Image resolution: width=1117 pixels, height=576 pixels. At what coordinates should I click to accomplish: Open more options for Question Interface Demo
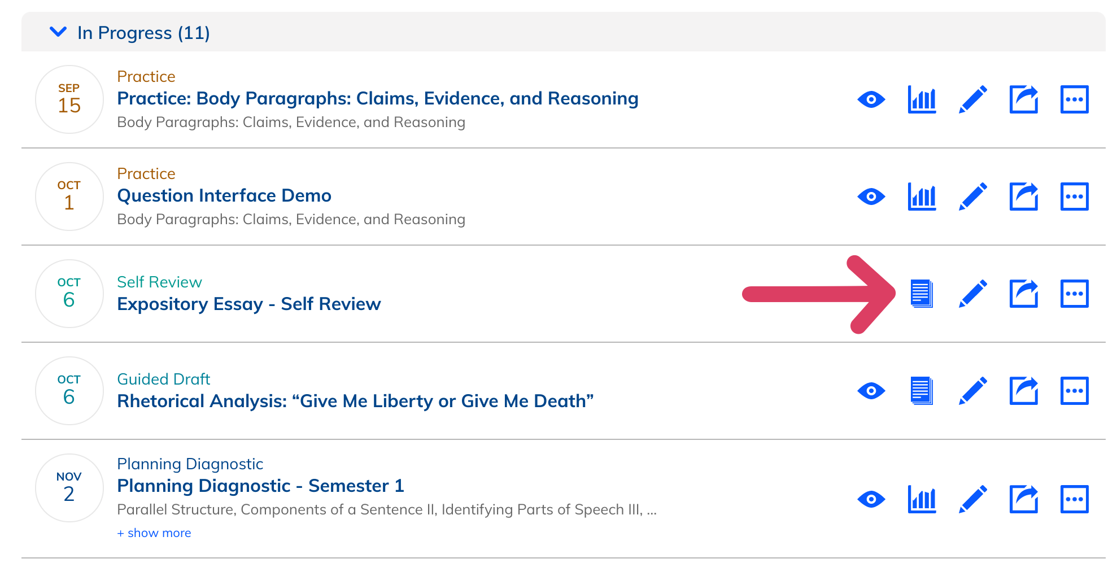click(1074, 197)
